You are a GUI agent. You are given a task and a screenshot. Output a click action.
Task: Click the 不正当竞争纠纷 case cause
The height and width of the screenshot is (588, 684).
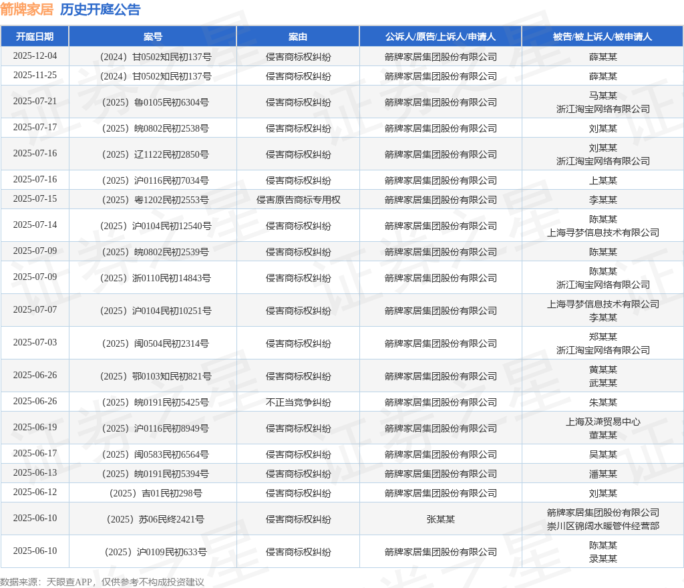coord(299,403)
